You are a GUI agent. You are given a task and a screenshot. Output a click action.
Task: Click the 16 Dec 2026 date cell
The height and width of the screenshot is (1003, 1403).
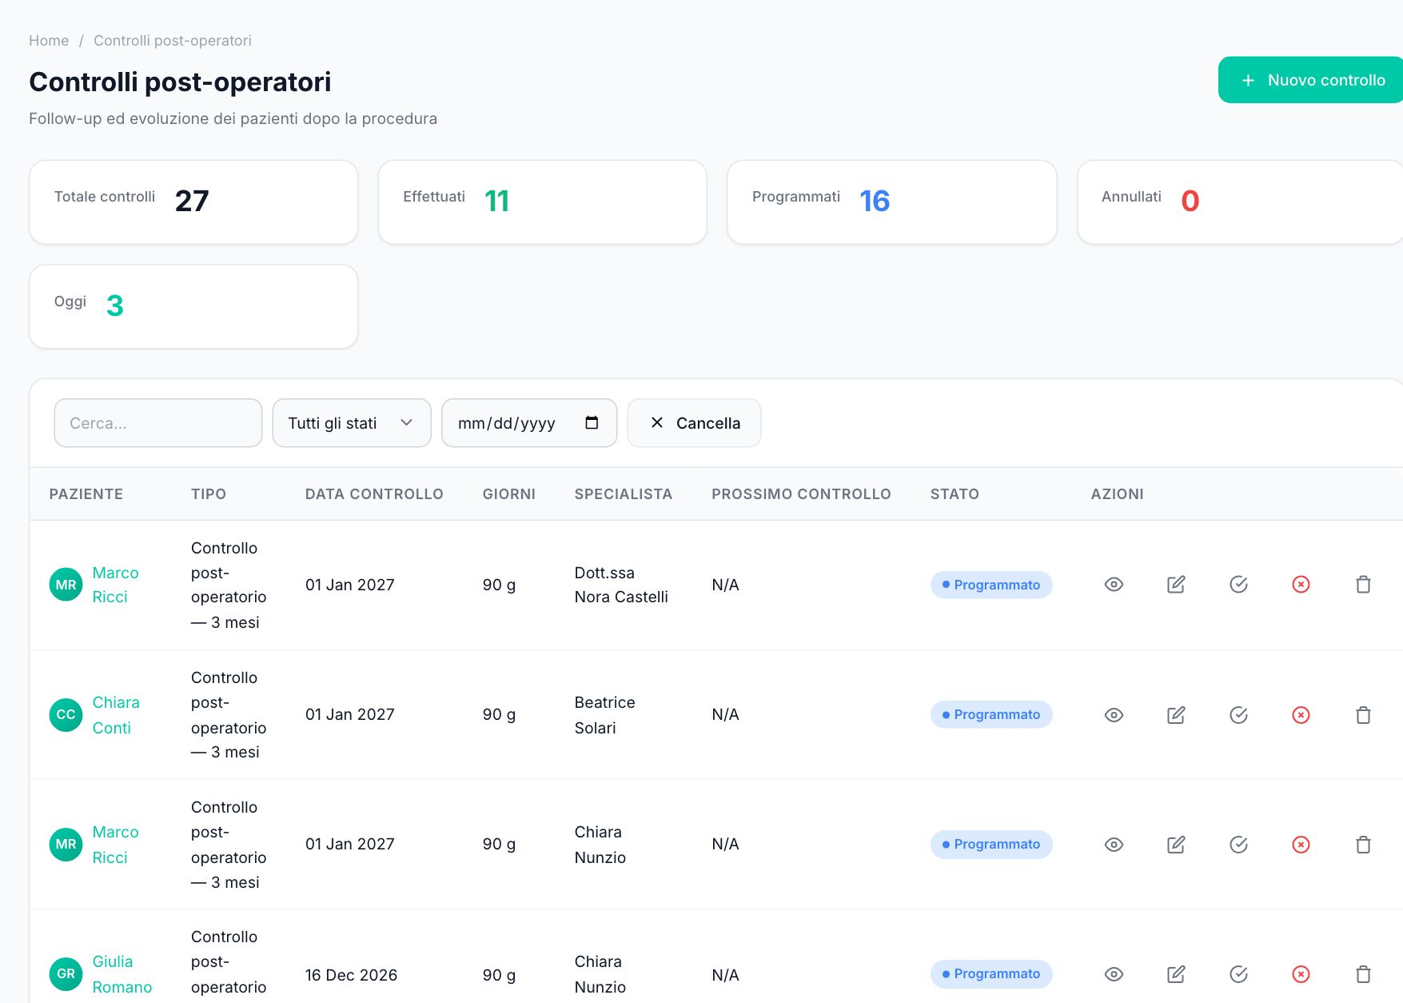(x=351, y=974)
